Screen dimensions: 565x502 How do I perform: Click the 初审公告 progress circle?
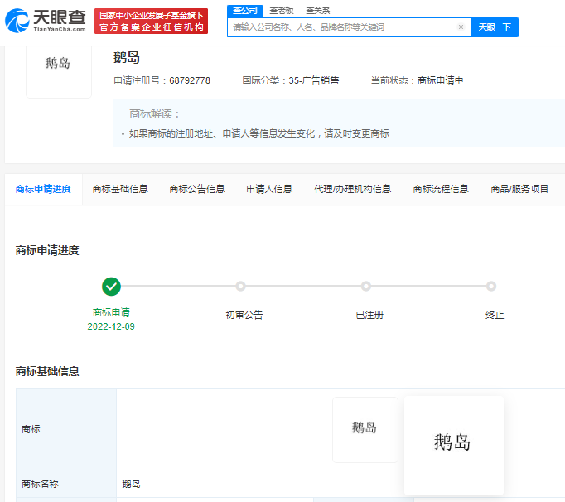[240, 287]
